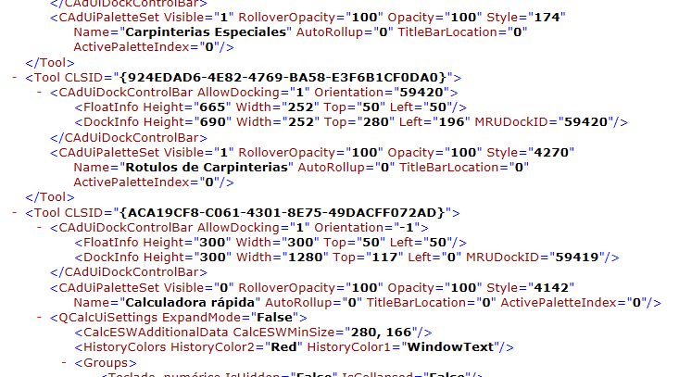Click the MRUDockID value "59419"
This screenshot has width=679, height=377.
[x=577, y=258]
